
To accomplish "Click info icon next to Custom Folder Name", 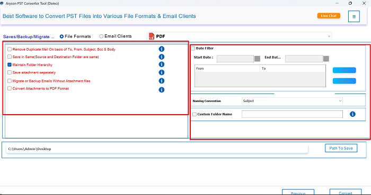I will 352,114.
